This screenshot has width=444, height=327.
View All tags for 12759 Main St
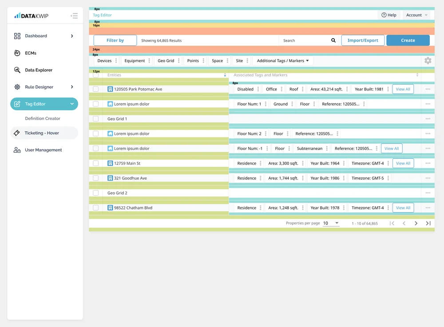click(403, 163)
